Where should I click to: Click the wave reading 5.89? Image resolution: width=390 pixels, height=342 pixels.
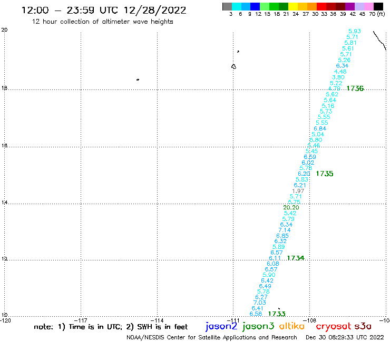coord(279,247)
